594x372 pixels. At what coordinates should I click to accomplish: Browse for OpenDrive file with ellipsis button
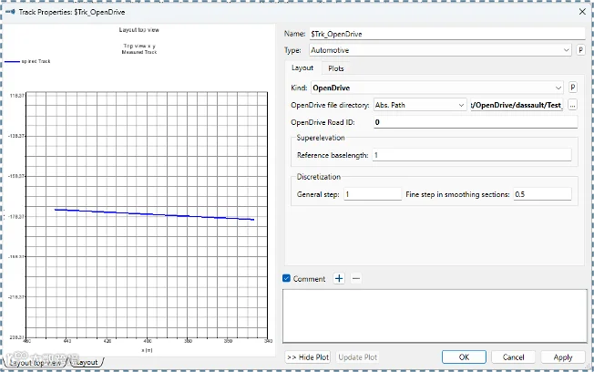(572, 105)
